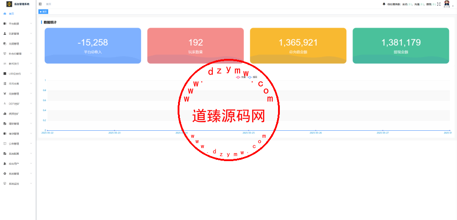Open the 兑换管理 menu label
The height and width of the screenshot is (220, 457).
tap(14, 94)
